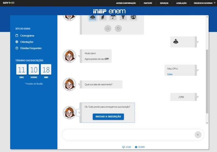217x152 pixels.
Task: Click the send message arrow button
Action: click(198, 135)
